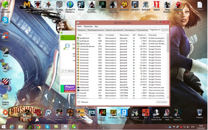Open Rust desktop shortcut
This screenshot has width=208, height=130.
146,114
